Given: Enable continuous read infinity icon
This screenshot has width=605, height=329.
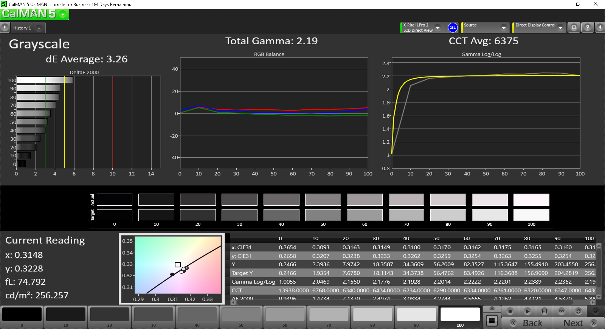Looking at the screenshot, I should click(x=562, y=311).
